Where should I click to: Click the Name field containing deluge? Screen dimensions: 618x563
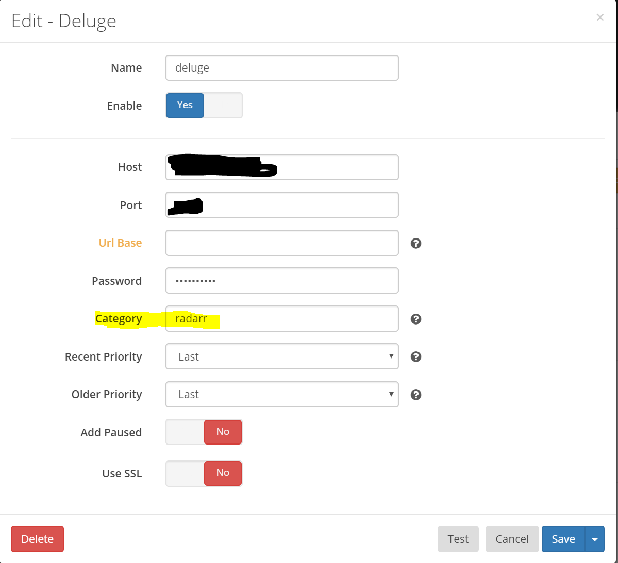[282, 67]
